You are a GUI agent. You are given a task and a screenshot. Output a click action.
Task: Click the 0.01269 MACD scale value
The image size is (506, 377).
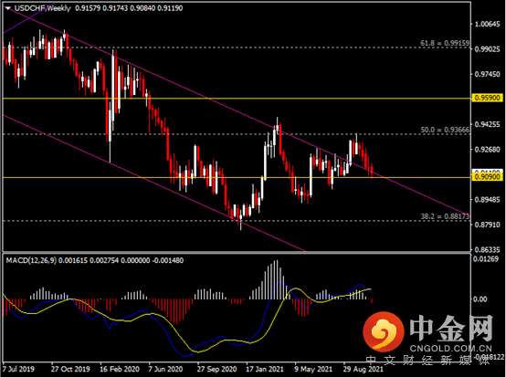coord(485,258)
